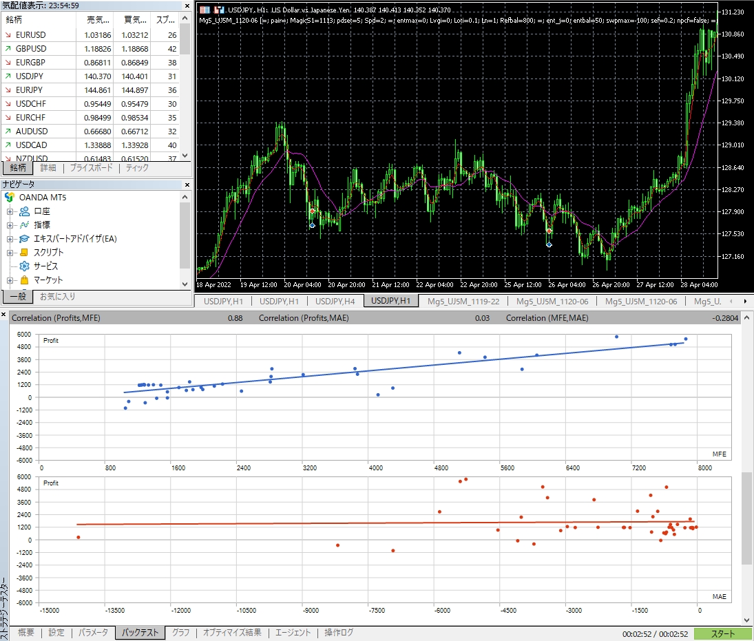Image resolution: width=754 pixels, height=641 pixels.
Task: Close the strategy tester panel
Action: [x=4, y=315]
